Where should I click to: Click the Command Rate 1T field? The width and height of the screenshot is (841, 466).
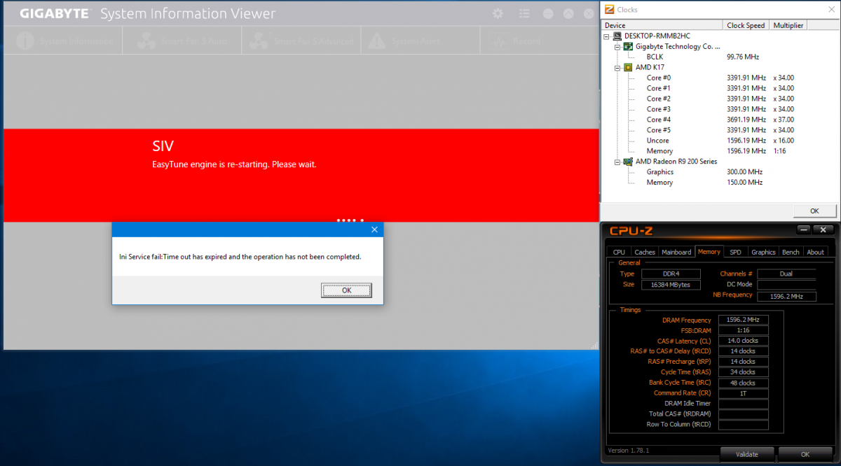pos(743,393)
